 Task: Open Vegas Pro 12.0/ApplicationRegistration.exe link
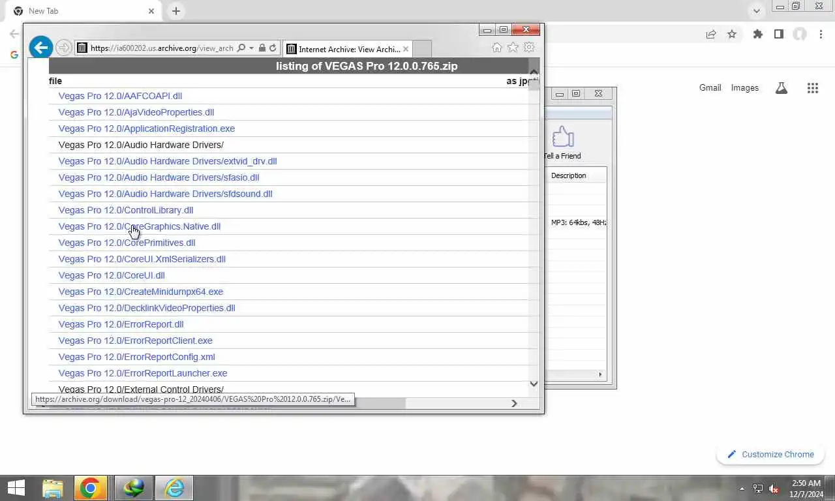(147, 129)
